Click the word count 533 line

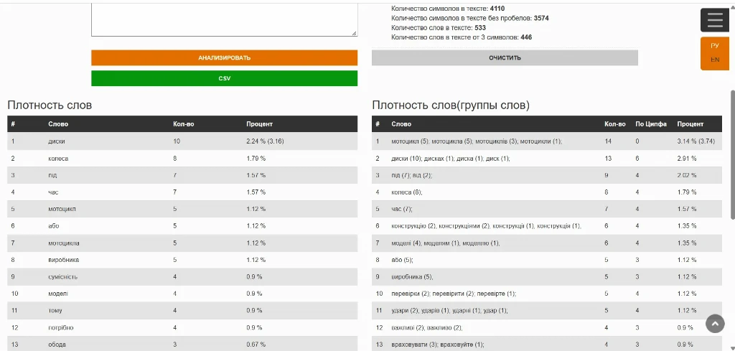[439, 28]
